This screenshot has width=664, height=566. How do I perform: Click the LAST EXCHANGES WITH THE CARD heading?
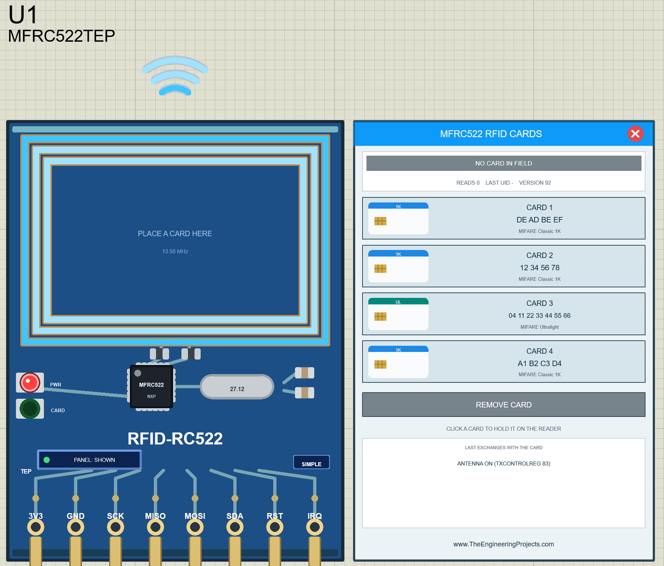(504, 448)
